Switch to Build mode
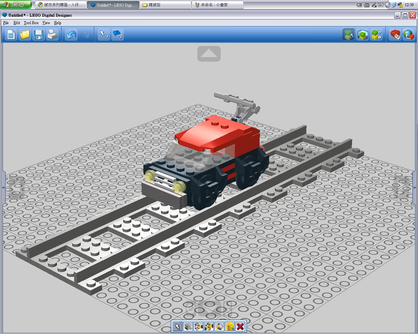 coord(349,35)
